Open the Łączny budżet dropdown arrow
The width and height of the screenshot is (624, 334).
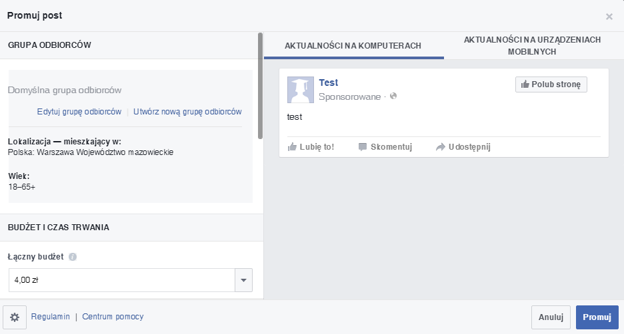coord(243,280)
